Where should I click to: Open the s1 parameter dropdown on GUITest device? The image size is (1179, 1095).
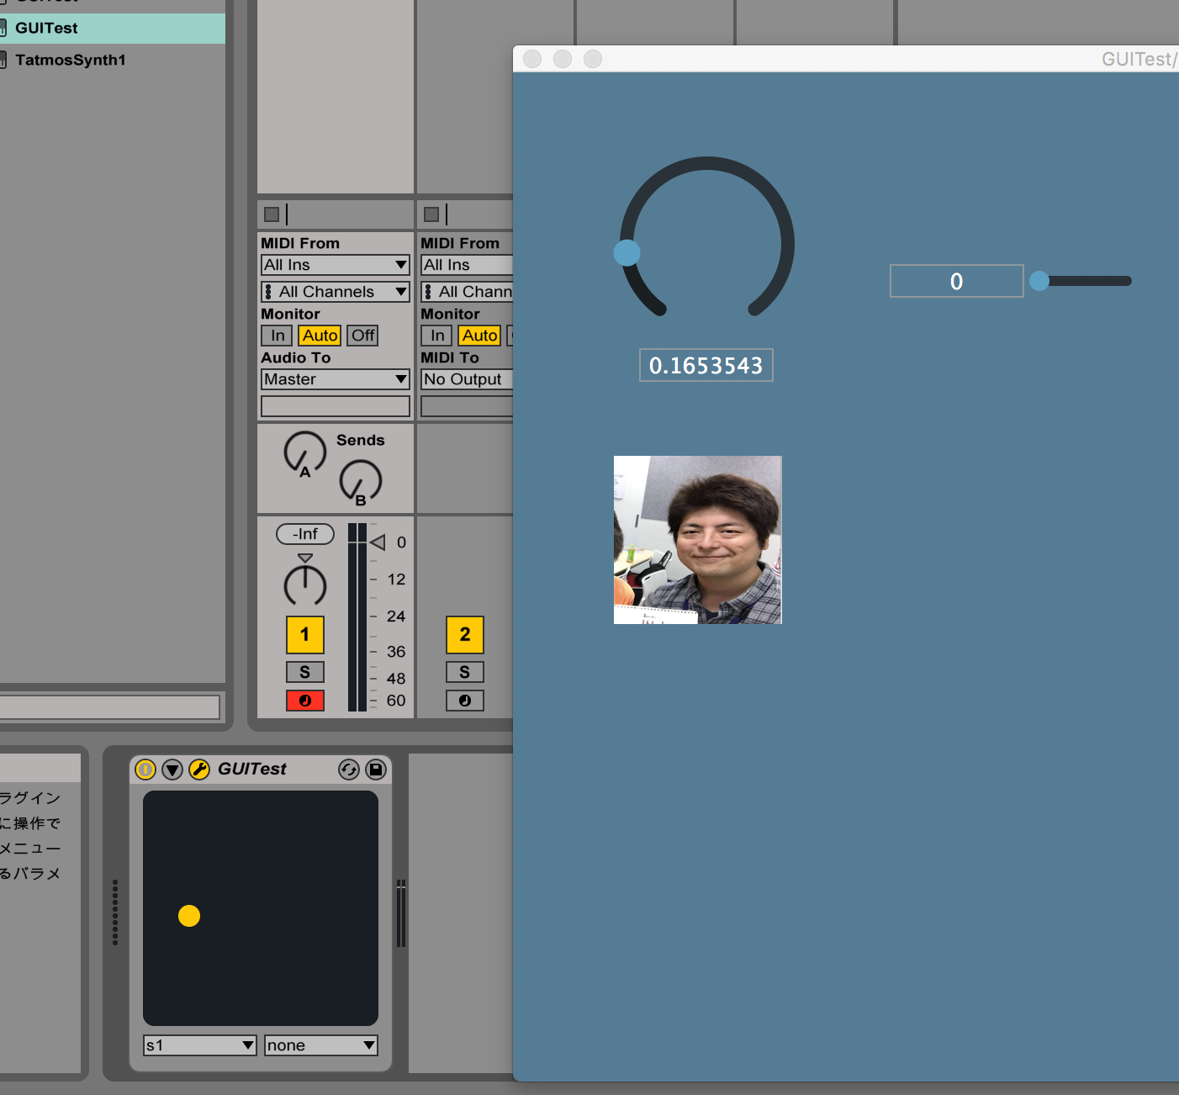[199, 1045]
